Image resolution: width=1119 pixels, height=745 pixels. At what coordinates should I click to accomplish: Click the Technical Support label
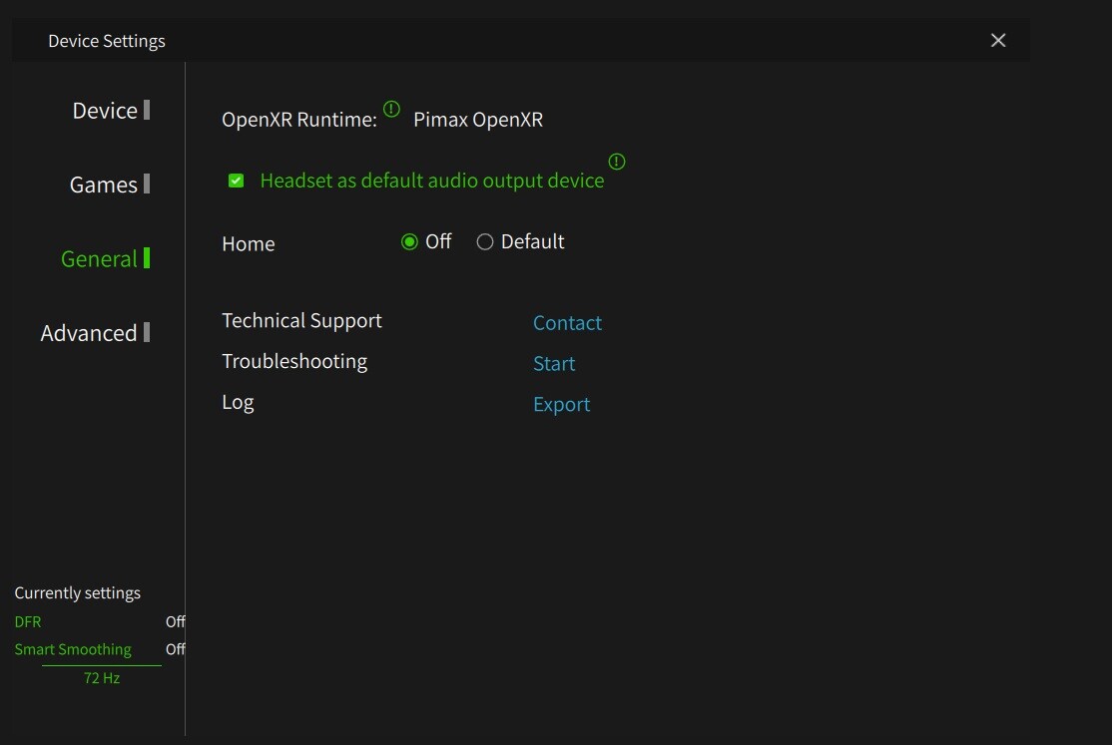click(x=301, y=321)
